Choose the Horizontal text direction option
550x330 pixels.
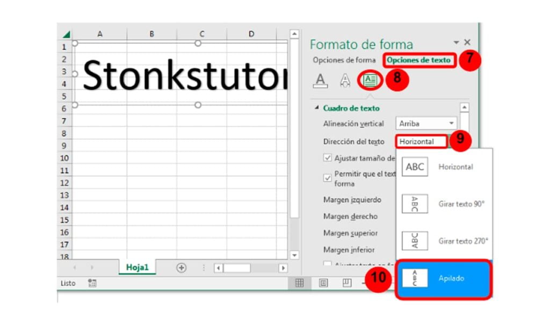(x=444, y=167)
